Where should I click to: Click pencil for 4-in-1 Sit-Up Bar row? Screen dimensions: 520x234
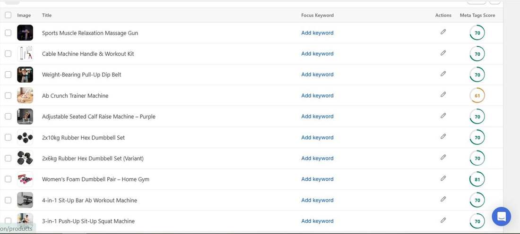tap(443, 199)
